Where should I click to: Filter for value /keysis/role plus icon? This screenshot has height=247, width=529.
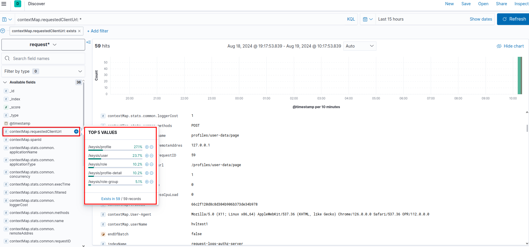click(x=147, y=164)
